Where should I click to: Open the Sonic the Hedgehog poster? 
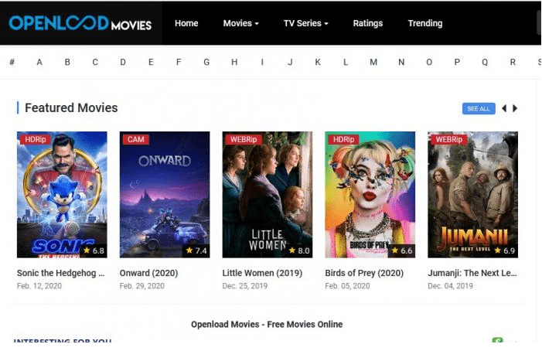coord(62,195)
